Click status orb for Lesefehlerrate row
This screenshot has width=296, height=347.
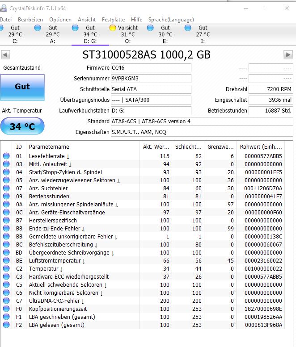[6, 156]
